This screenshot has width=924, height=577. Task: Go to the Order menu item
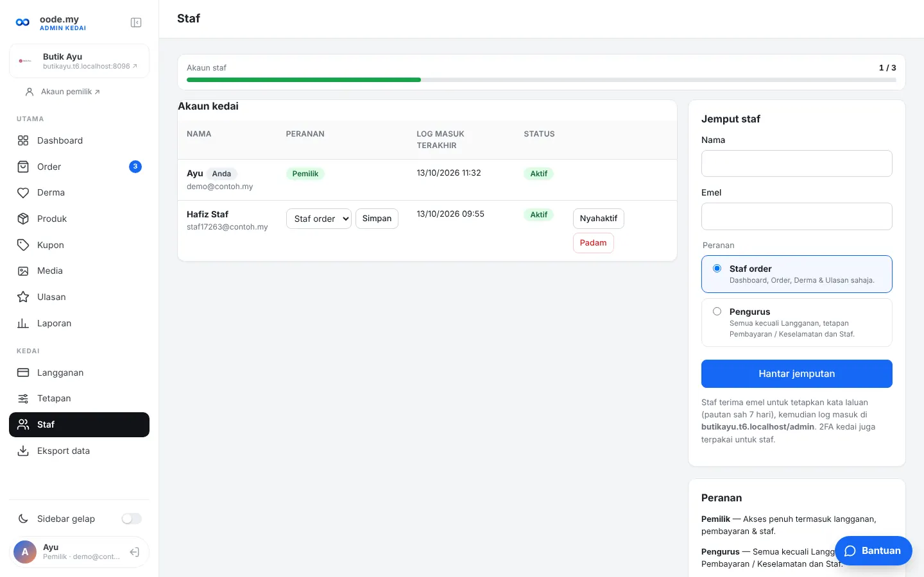coord(80,167)
